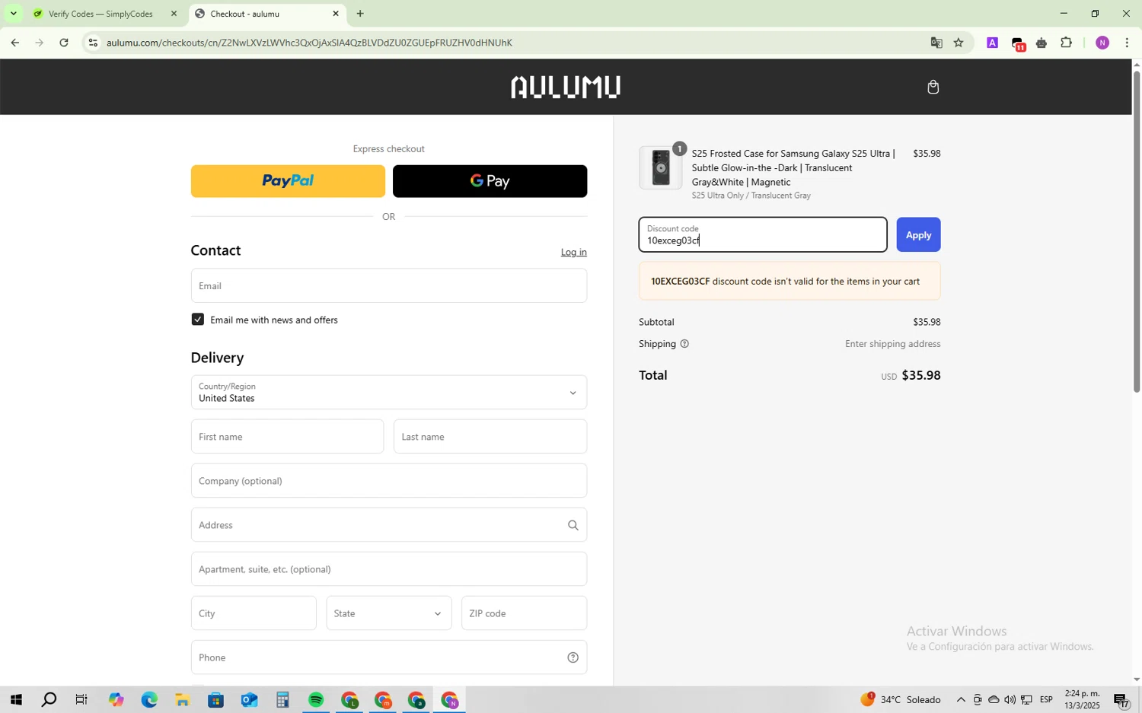Viewport: 1142px width, 713px height.
Task: Click the translate page icon
Action: pyautogui.click(x=936, y=43)
